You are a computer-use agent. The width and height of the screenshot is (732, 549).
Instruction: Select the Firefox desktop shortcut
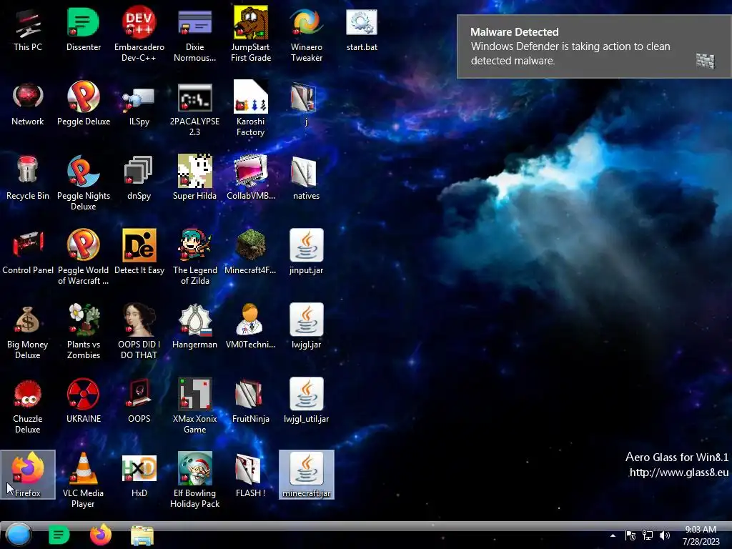point(28,475)
